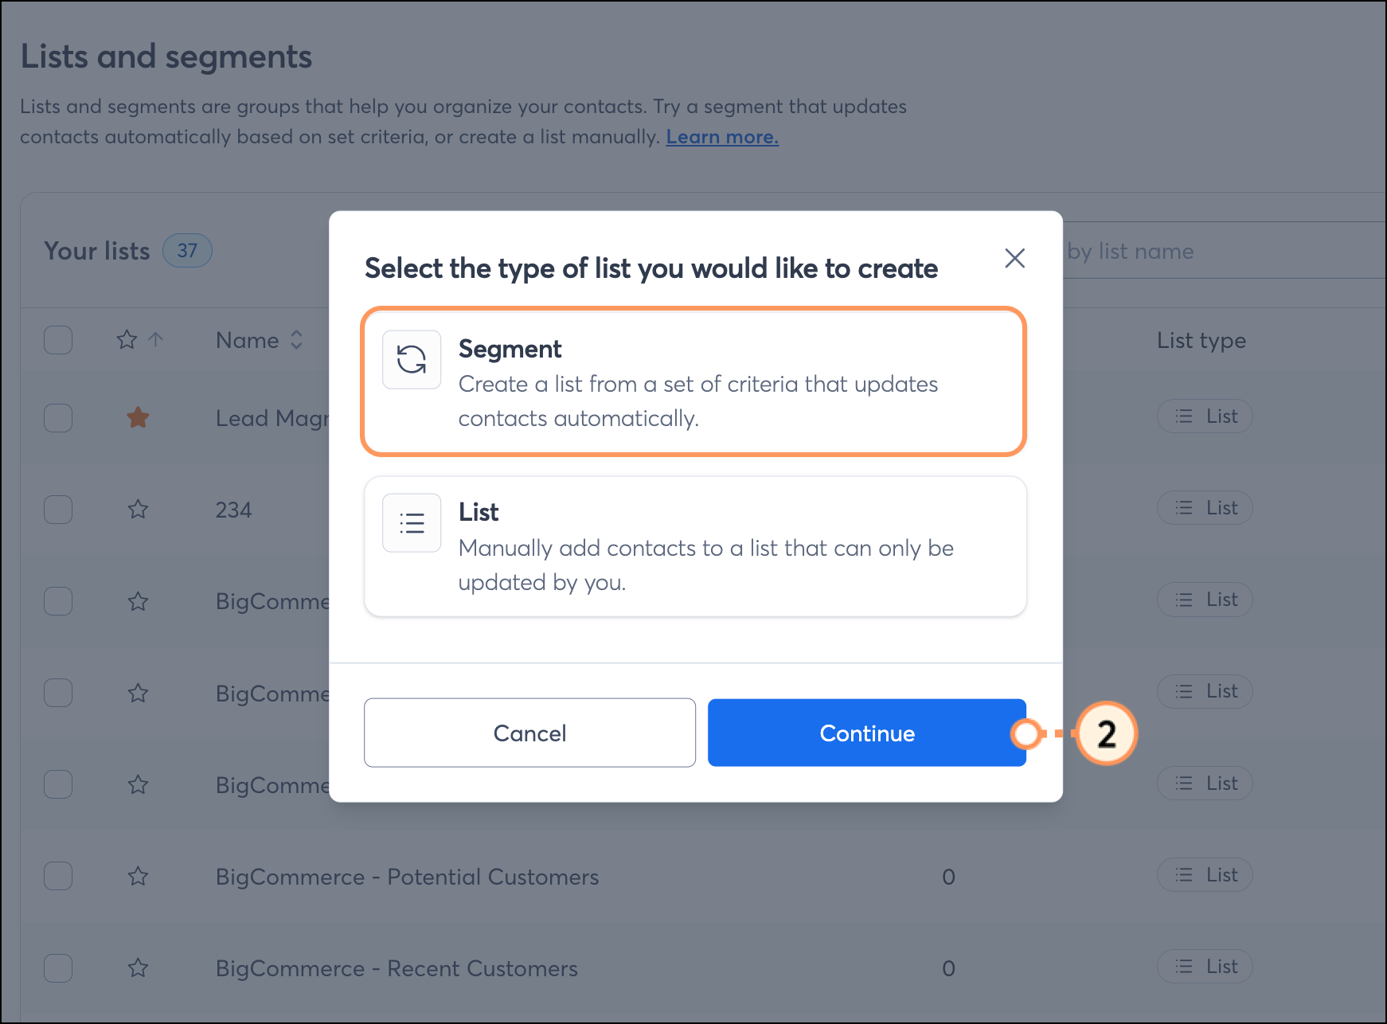The width and height of the screenshot is (1387, 1024).
Task: Click the List lines icon in dialog
Action: point(412,523)
